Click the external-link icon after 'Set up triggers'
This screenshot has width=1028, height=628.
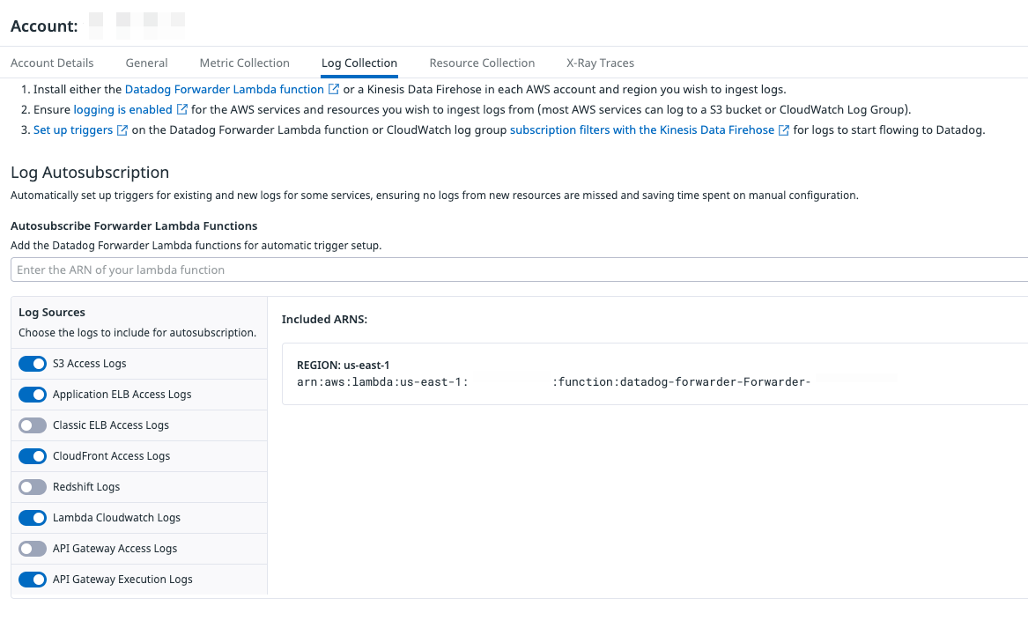pyautogui.click(x=122, y=129)
